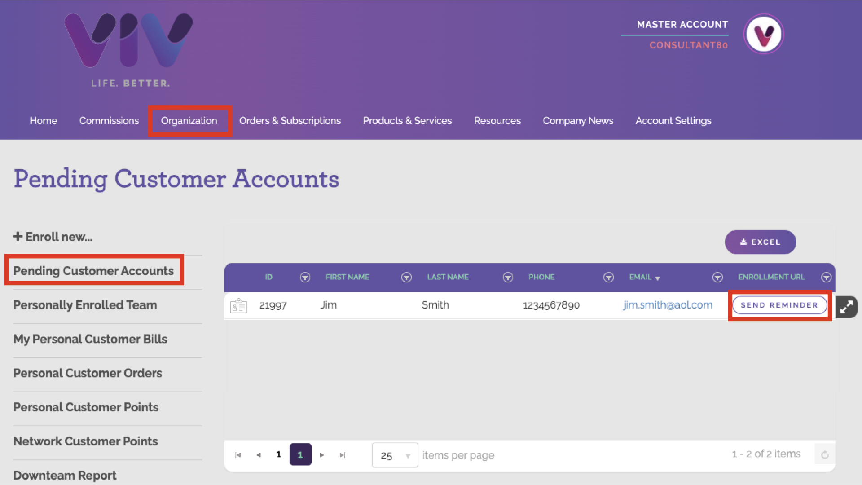The image size is (862, 485).
Task: Select the last name cell Smith
Action: [435, 305]
